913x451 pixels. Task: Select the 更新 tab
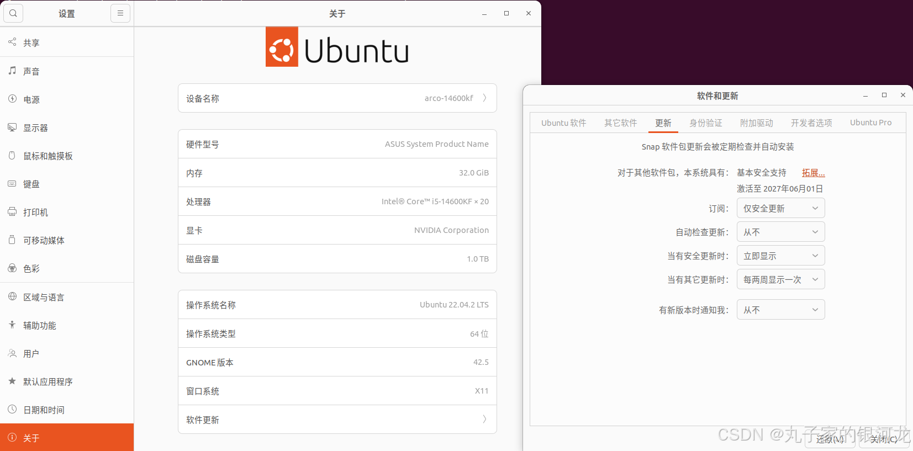tap(663, 123)
